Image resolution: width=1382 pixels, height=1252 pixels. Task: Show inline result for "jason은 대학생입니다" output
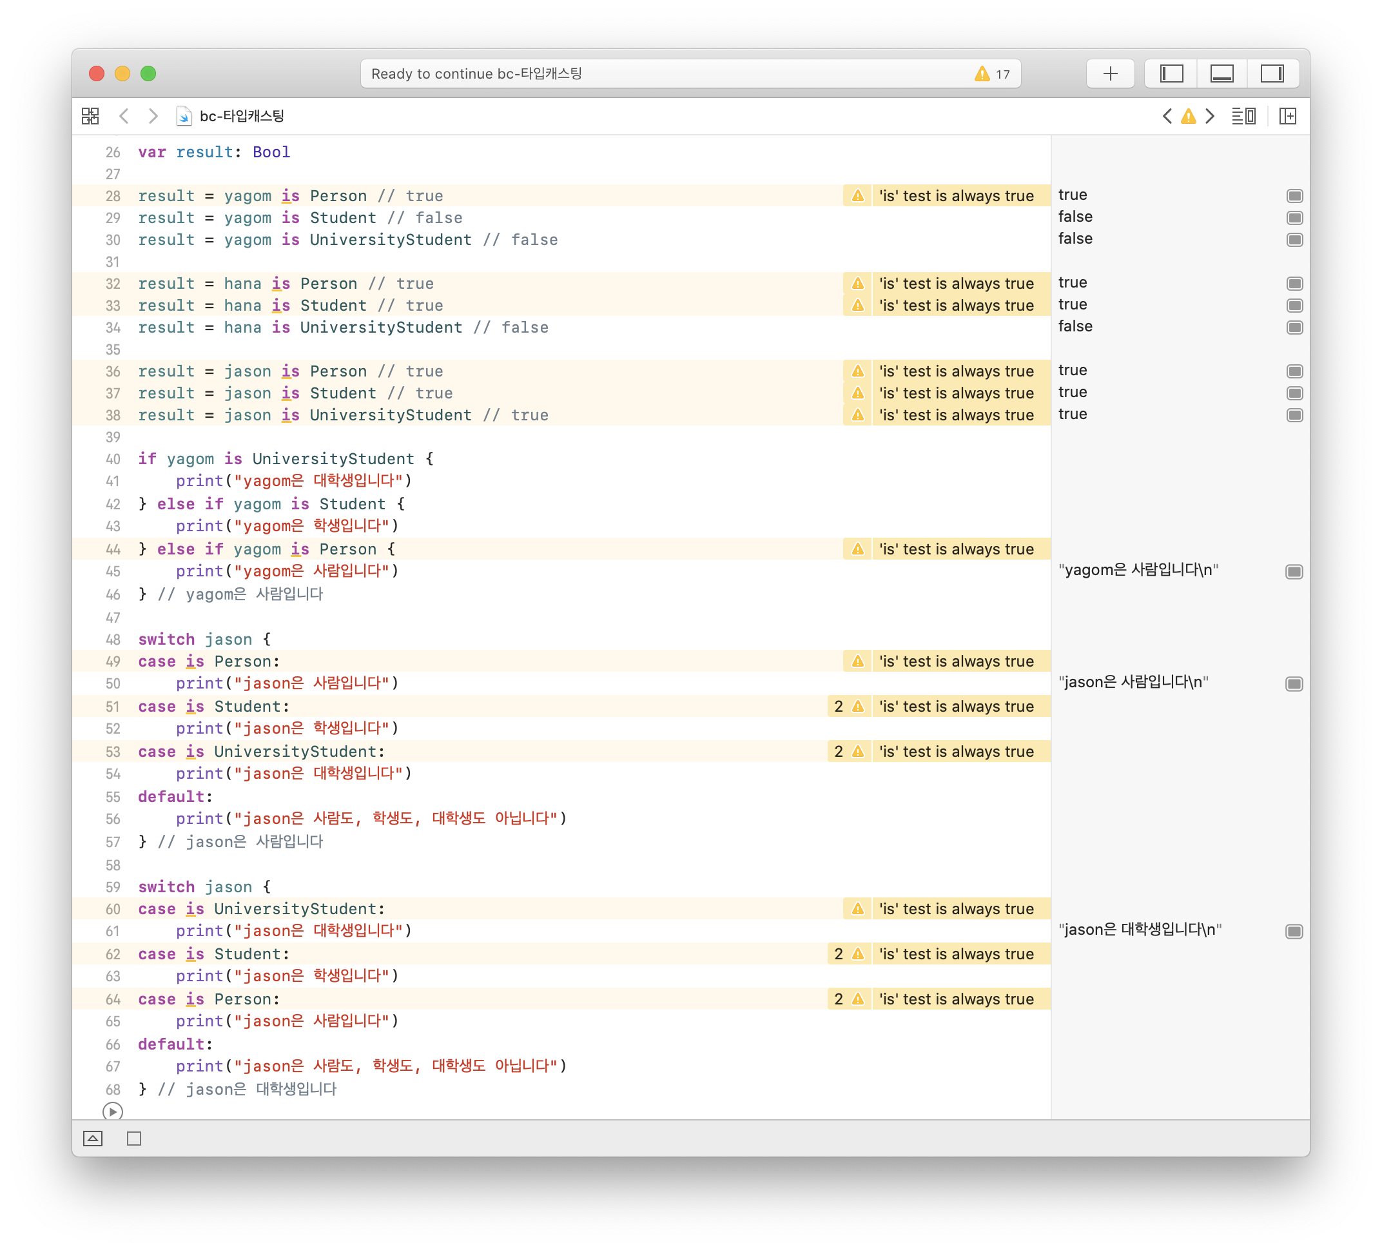[1294, 931]
